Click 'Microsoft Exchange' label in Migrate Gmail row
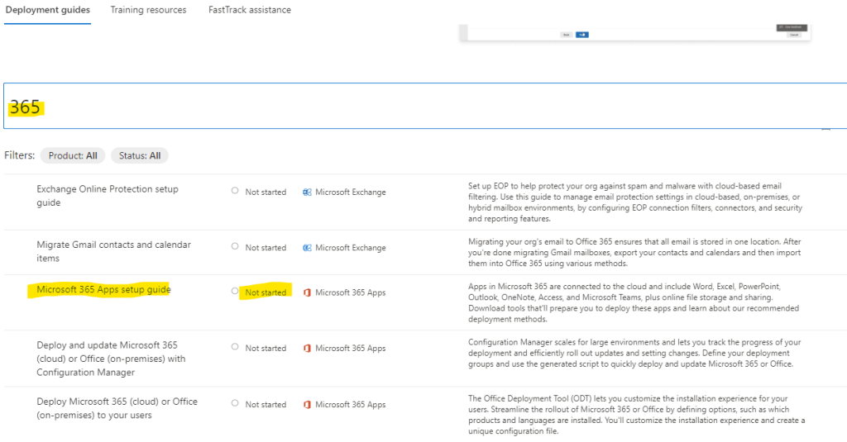This screenshot has height=442, width=847. coord(351,248)
